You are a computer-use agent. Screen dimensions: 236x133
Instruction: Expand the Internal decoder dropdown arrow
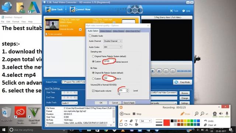80,30
